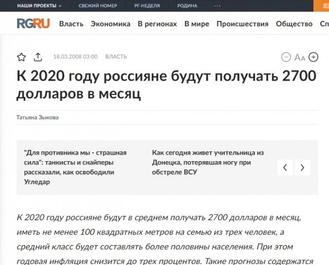Click headline К 2020 году россияне
329x265 pixels.
(x=167, y=85)
